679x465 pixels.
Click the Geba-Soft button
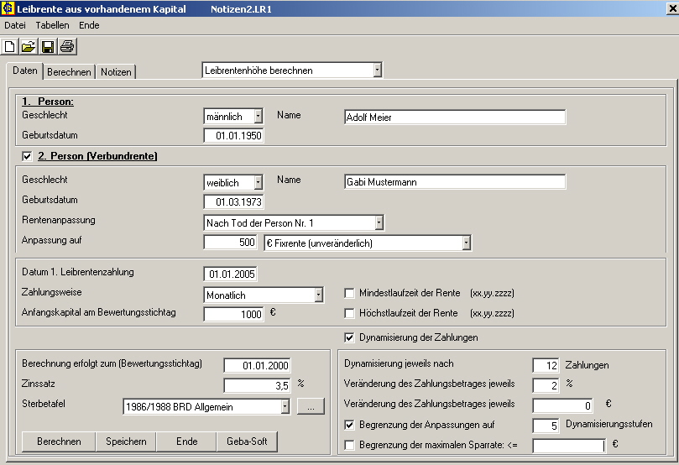247,441
